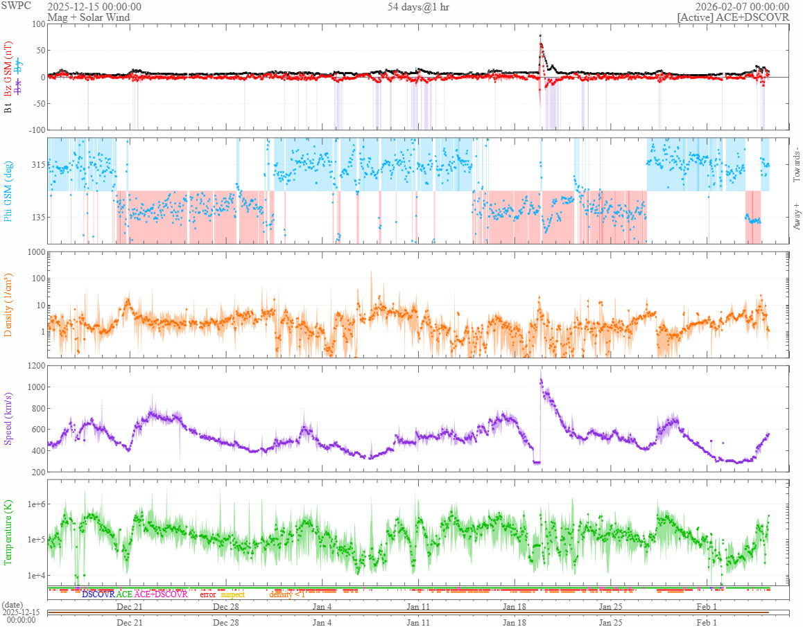Open the '54 days@1 hr' time span selector
Screen dimensions: 803x627
418,7
